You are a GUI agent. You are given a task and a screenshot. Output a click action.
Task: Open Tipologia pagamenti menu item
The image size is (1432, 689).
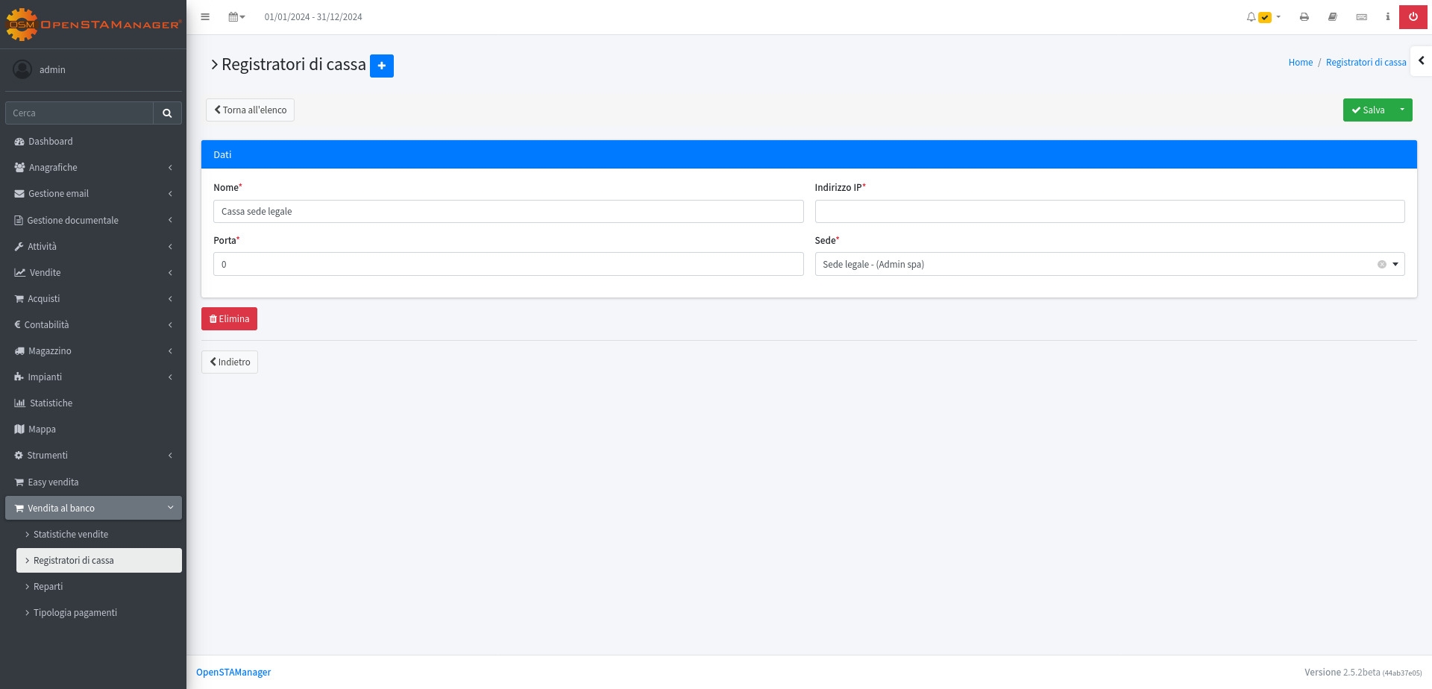[x=75, y=613]
